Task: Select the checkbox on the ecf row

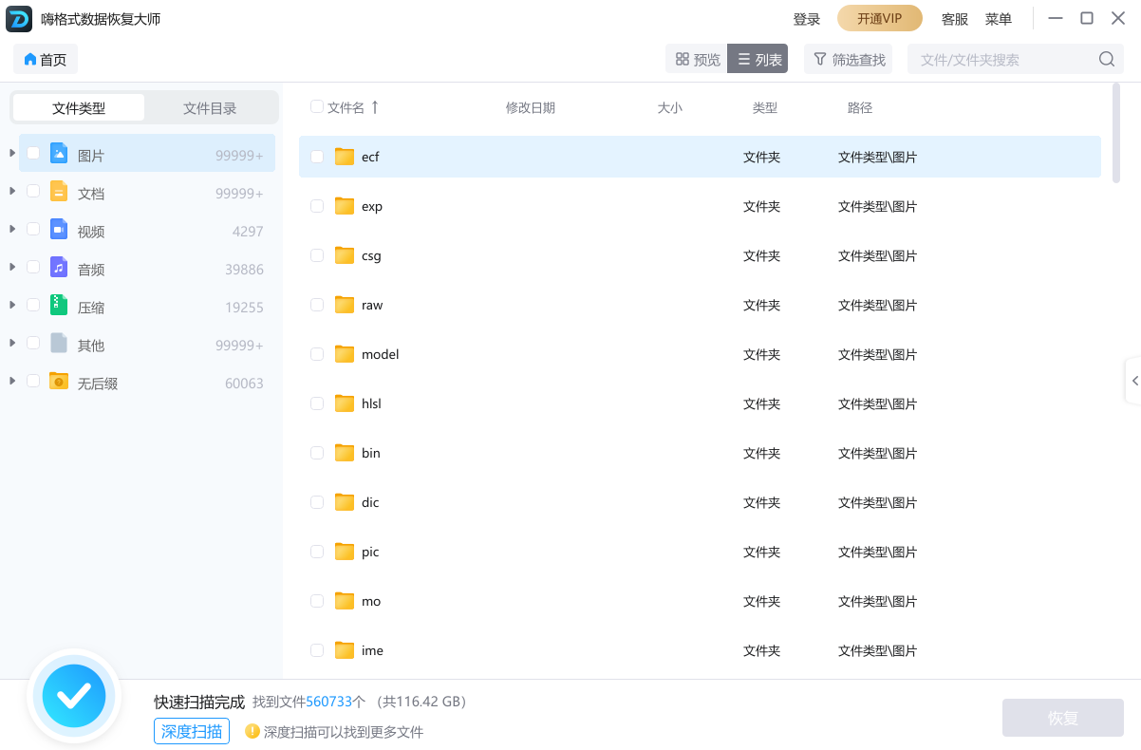Action: (316, 157)
